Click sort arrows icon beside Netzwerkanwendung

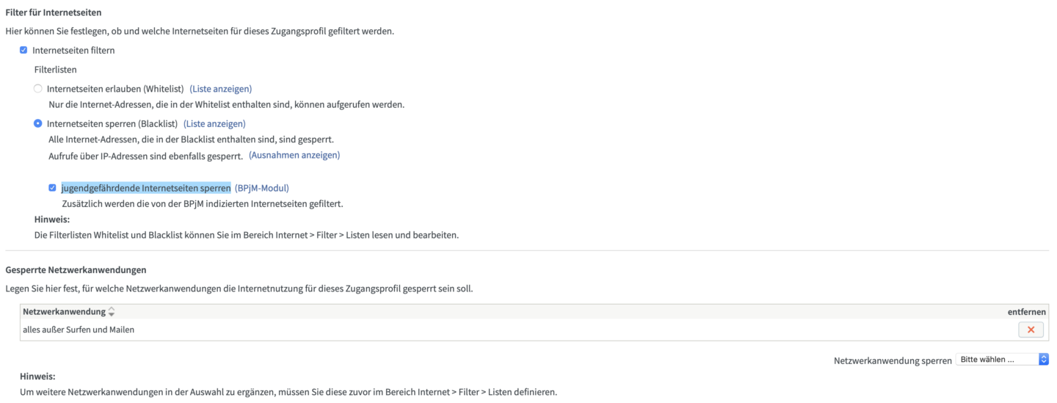click(112, 312)
